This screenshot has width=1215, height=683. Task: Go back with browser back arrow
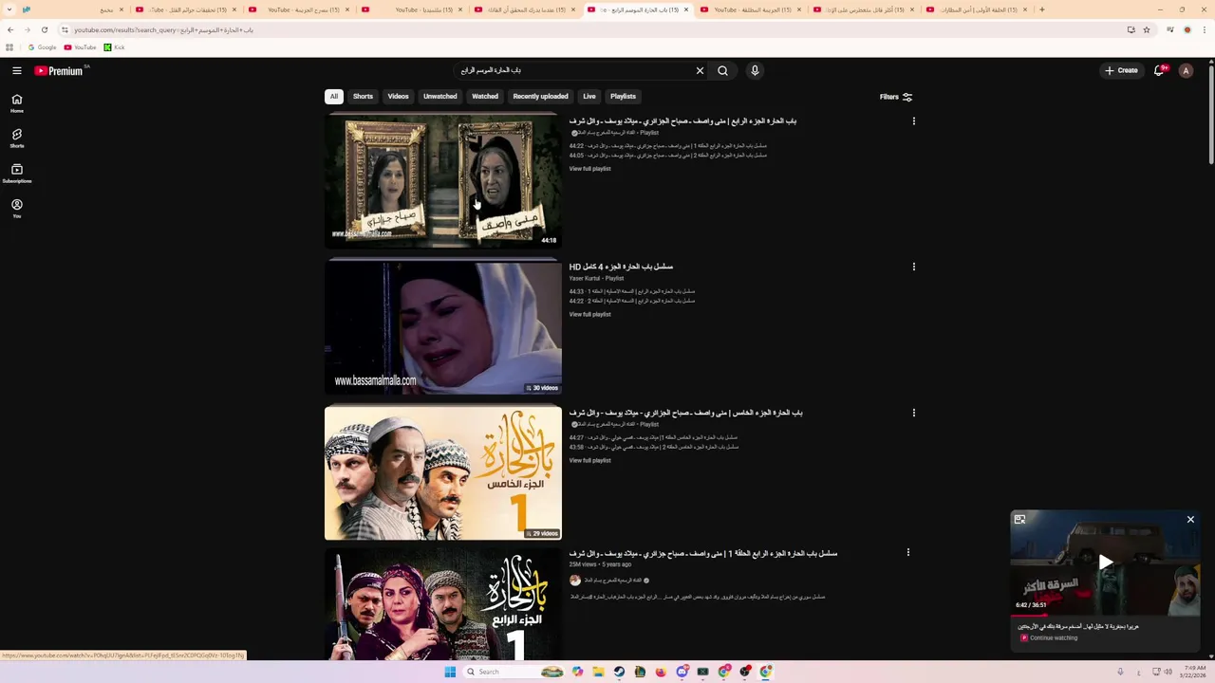click(x=10, y=29)
